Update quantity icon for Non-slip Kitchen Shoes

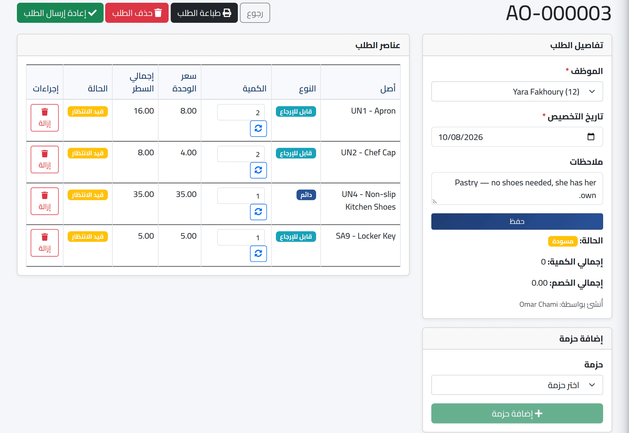258,212
